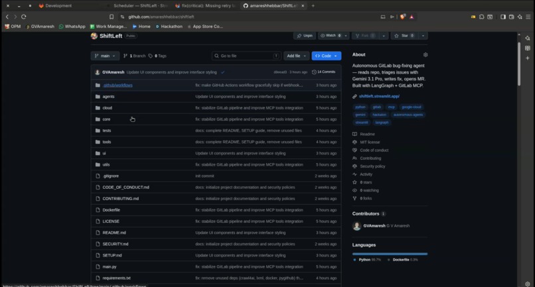
Task: Open the Add file dropdown
Action: coord(296,56)
